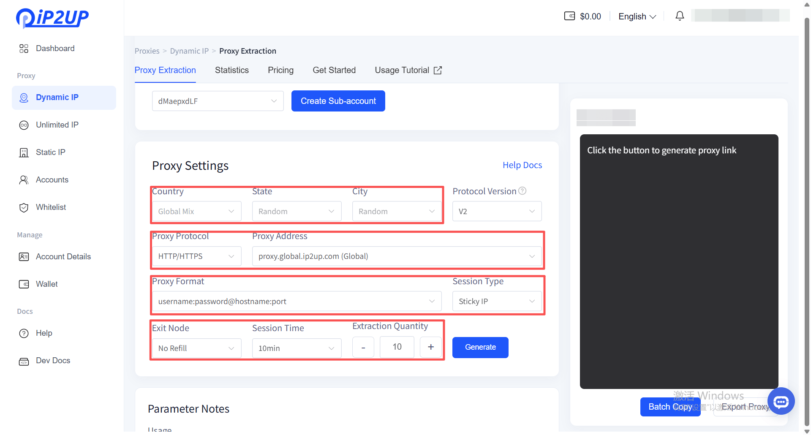Click Create Sub-account button
This screenshot has height=435, width=811.
(338, 101)
